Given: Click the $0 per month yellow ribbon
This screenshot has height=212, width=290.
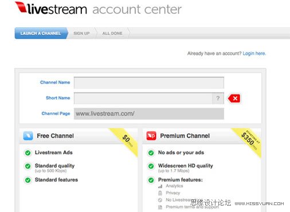Looking at the screenshot, I should point(127,141).
